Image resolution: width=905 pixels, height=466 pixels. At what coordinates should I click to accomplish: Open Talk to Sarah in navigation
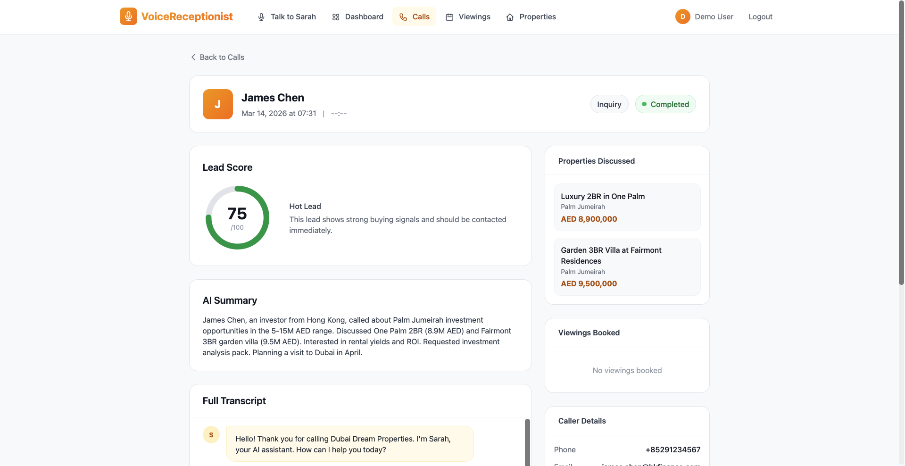[293, 17]
